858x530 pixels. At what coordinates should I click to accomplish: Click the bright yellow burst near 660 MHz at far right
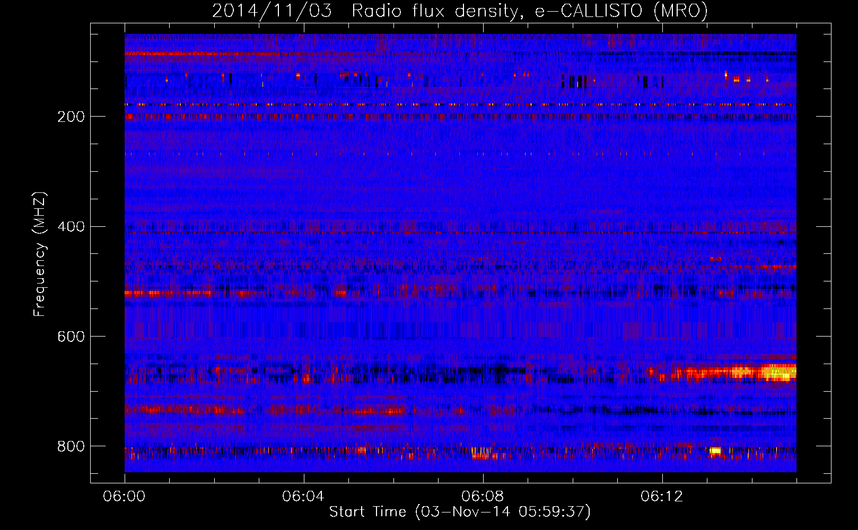(778, 373)
